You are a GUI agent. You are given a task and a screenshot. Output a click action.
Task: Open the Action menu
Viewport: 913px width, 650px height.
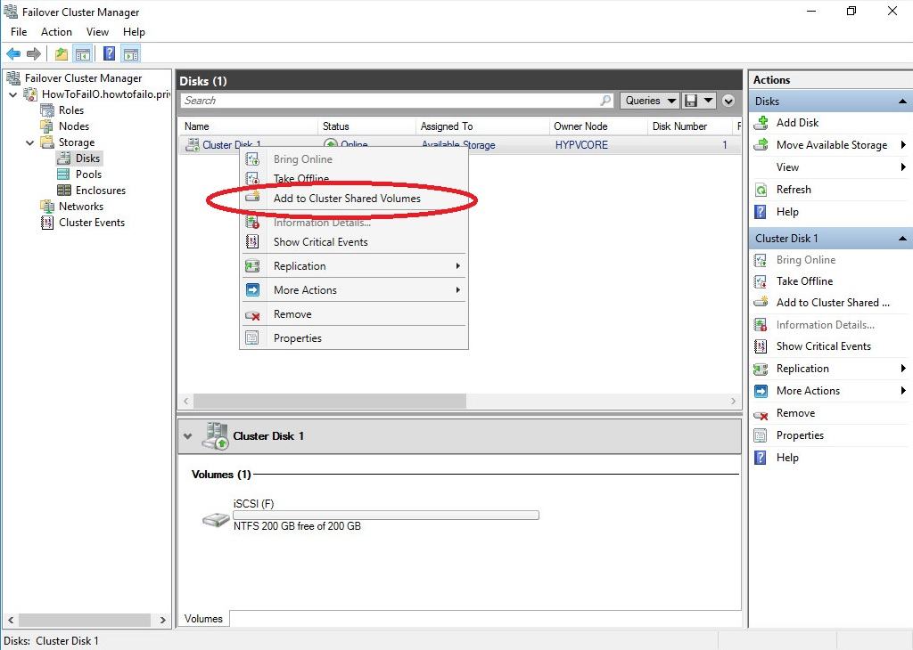point(56,32)
